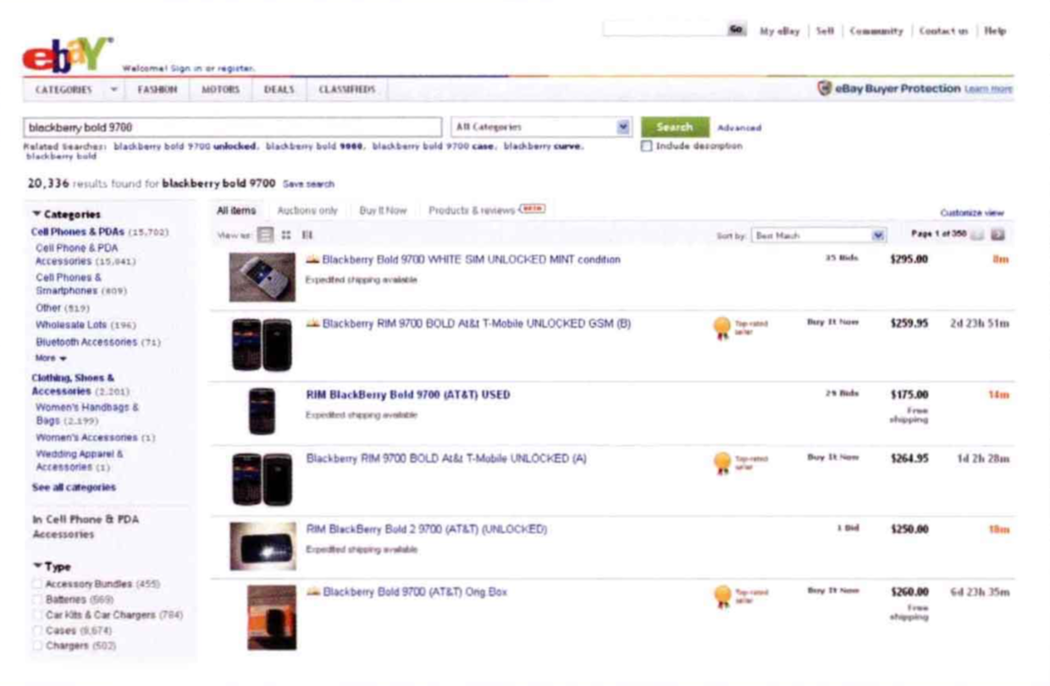
Task: Click icon before WHITE SIM UNLOCKED title
Action: [312, 259]
